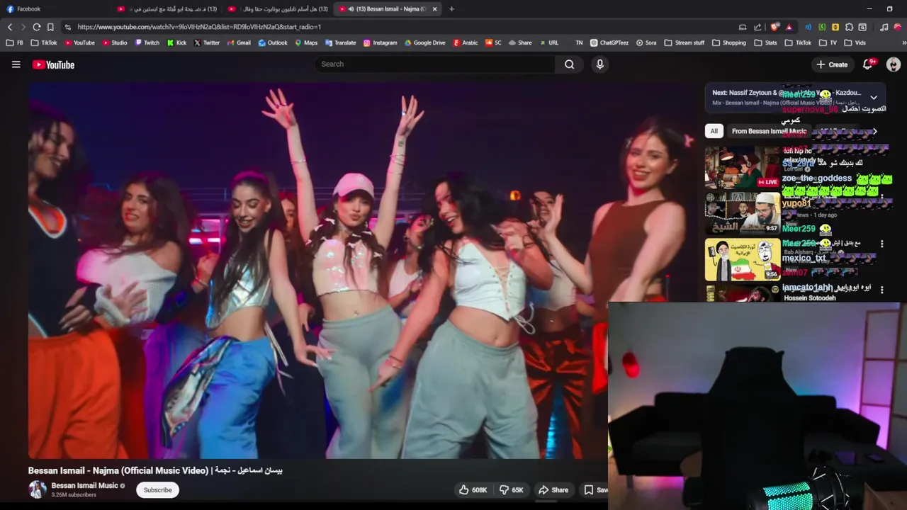907x510 pixels.
Task: Open the Vids bookmarks folder
Action: click(x=855, y=42)
